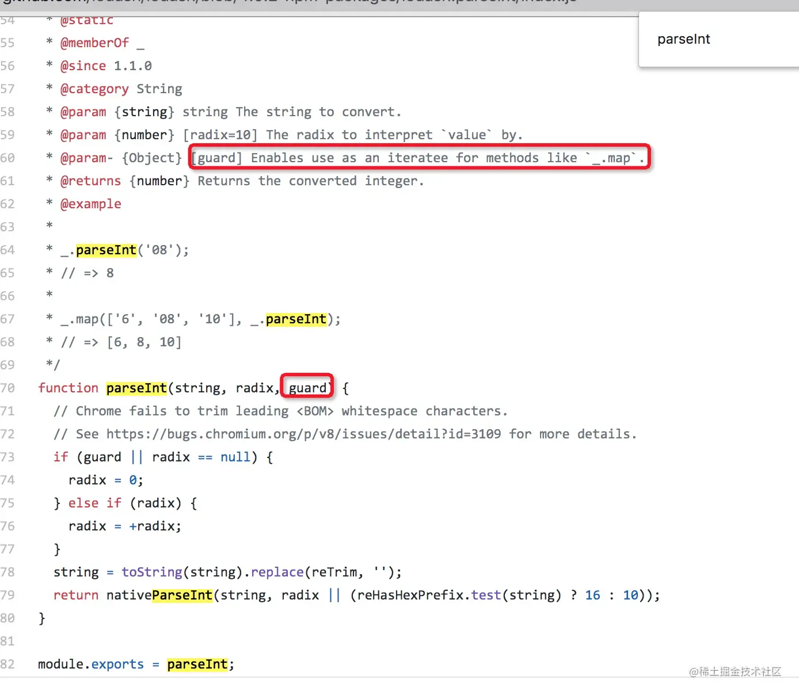Click the "radix = 0;" assignment

click(106, 480)
